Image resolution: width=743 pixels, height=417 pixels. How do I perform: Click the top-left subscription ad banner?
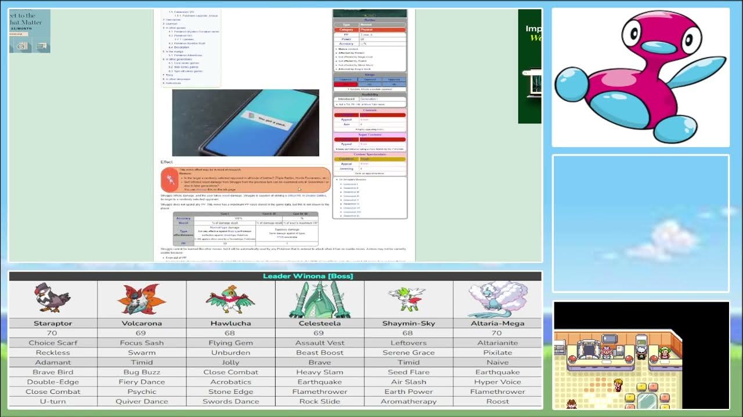(x=30, y=31)
